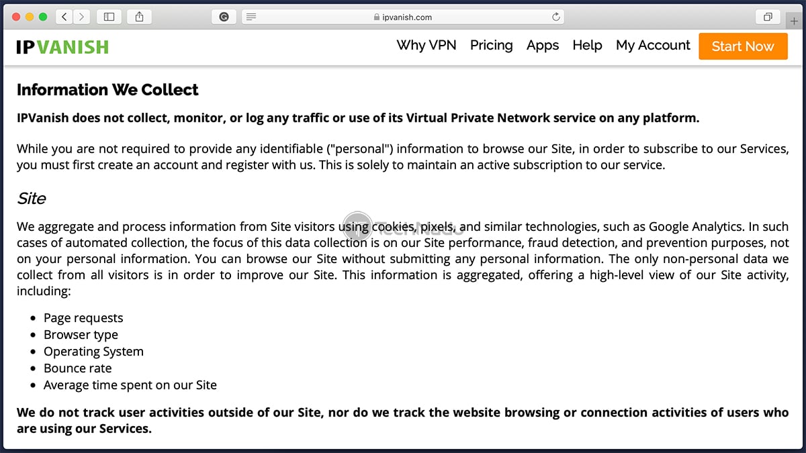Click bold paragraph 'We do not track user activities'
The width and height of the screenshot is (806, 453).
(x=402, y=420)
